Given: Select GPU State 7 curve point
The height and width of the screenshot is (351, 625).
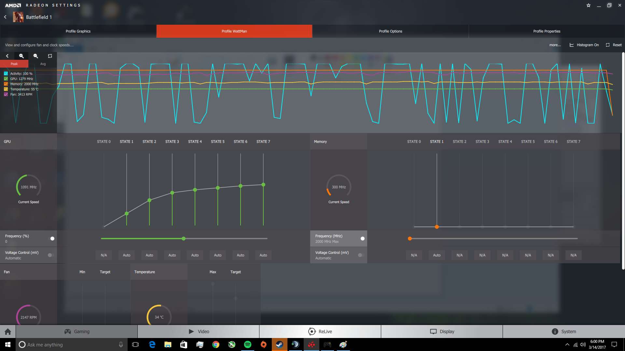Looking at the screenshot, I should pos(263,185).
